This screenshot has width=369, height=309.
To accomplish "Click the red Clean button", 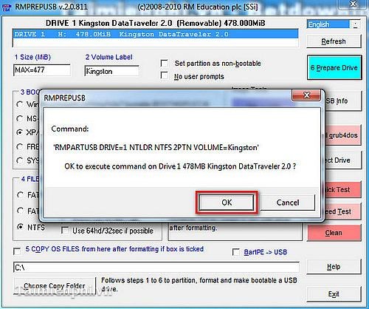I will (334, 233).
